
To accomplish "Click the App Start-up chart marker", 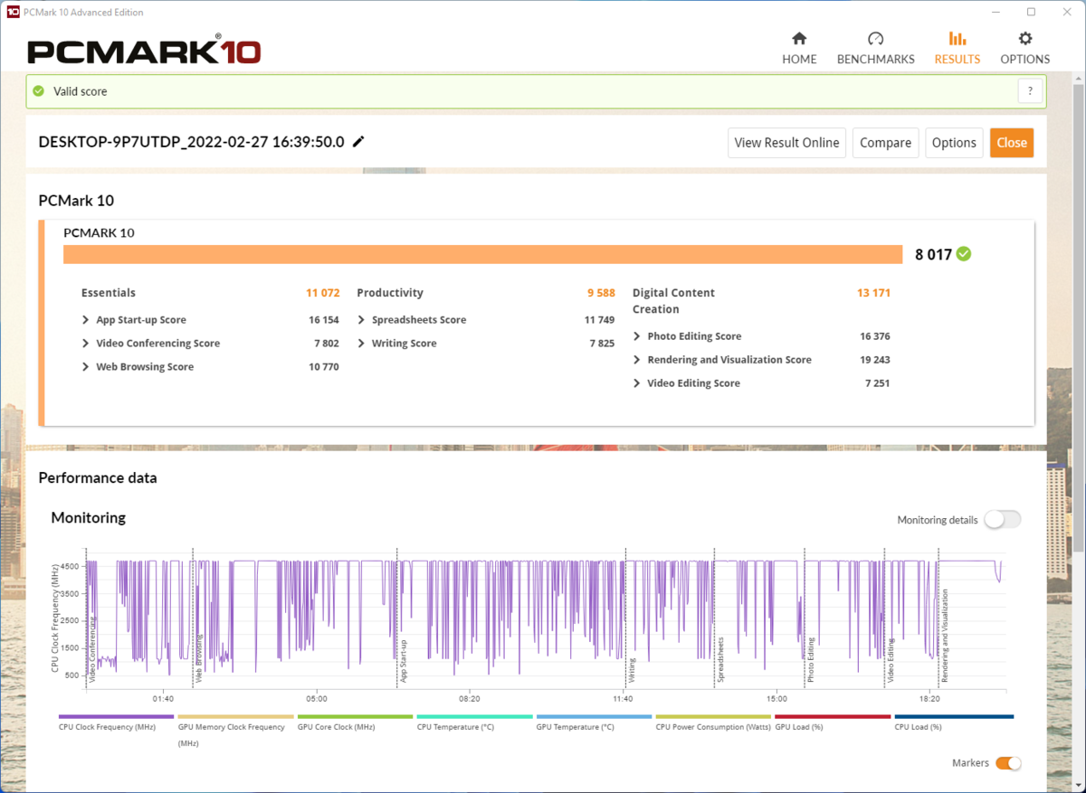I will 404,660.
